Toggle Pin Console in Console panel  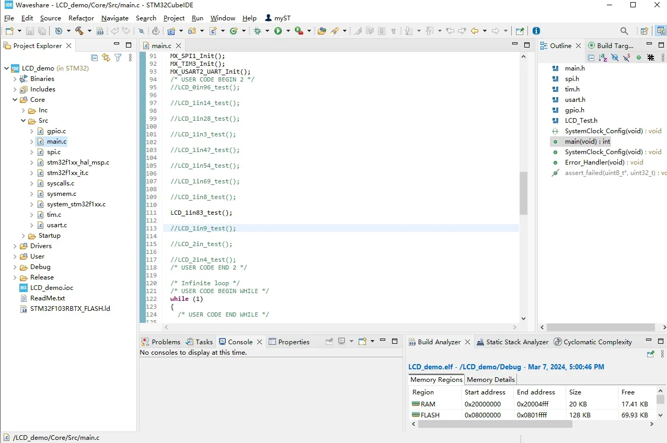329,342
